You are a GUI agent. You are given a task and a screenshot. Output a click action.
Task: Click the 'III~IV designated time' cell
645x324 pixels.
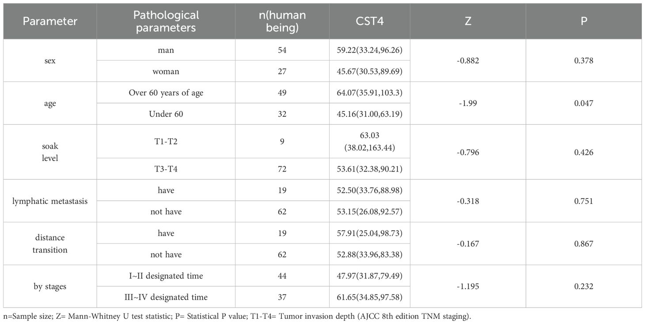pyautogui.click(x=166, y=297)
